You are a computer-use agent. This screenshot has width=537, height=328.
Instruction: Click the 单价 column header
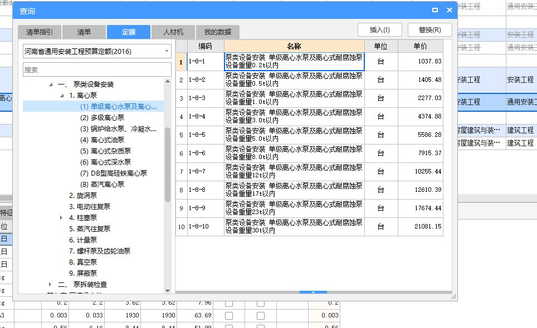420,46
